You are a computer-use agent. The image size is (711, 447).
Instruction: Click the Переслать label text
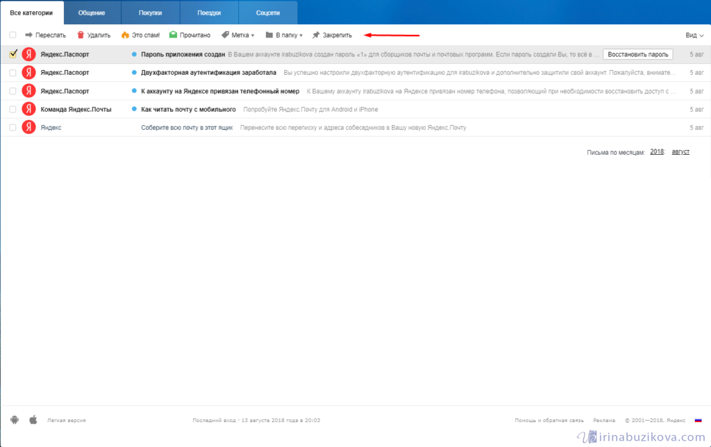coord(50,35)
